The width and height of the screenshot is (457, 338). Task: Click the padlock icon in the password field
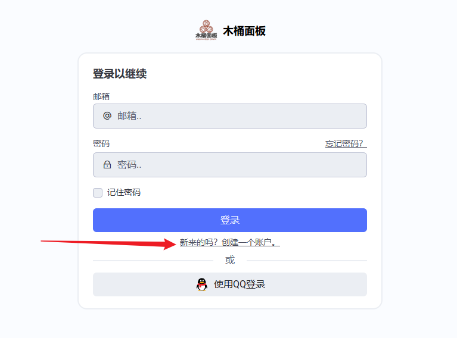pyautogui.click(x=107, y=165)
